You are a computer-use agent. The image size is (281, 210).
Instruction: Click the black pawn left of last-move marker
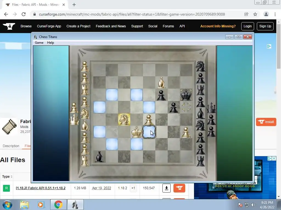[173, 108]
